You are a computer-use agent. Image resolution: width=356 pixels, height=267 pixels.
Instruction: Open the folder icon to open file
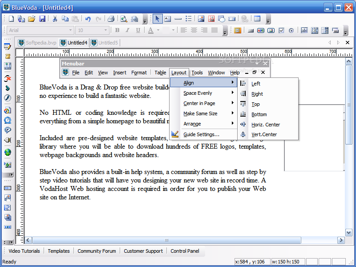[x=32, y=19]
